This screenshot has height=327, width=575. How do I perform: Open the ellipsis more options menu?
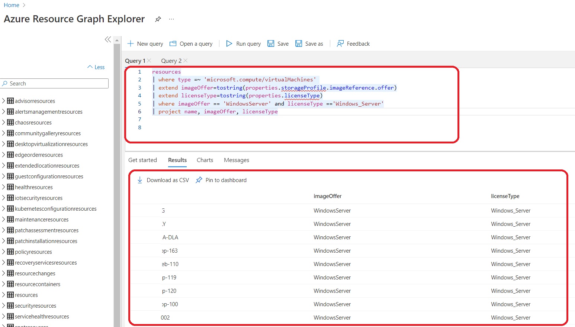click(x=171, y=19)
